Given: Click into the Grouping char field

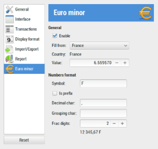Looking at the screenshot, I should 103,113.
